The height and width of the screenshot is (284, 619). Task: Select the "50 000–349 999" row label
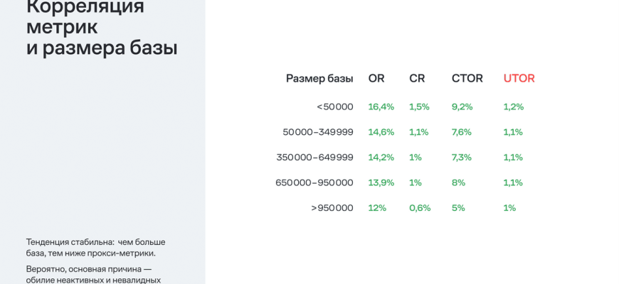click(318, 132)
